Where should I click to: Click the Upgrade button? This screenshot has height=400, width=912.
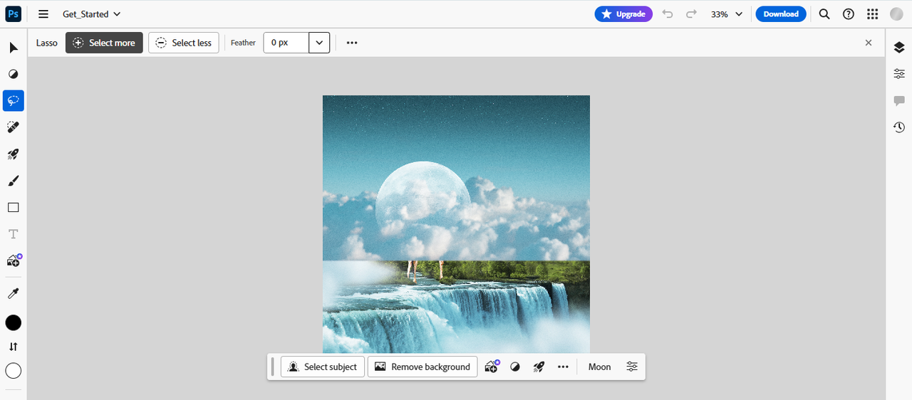[623, 14]
